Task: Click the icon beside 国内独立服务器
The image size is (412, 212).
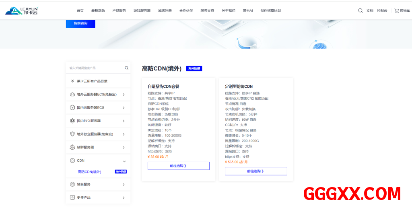Action: (72, 121)
